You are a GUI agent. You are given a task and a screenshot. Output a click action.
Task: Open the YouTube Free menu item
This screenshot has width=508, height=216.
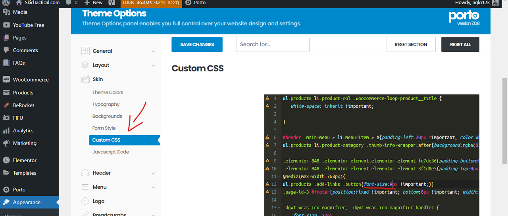point(29,25)
